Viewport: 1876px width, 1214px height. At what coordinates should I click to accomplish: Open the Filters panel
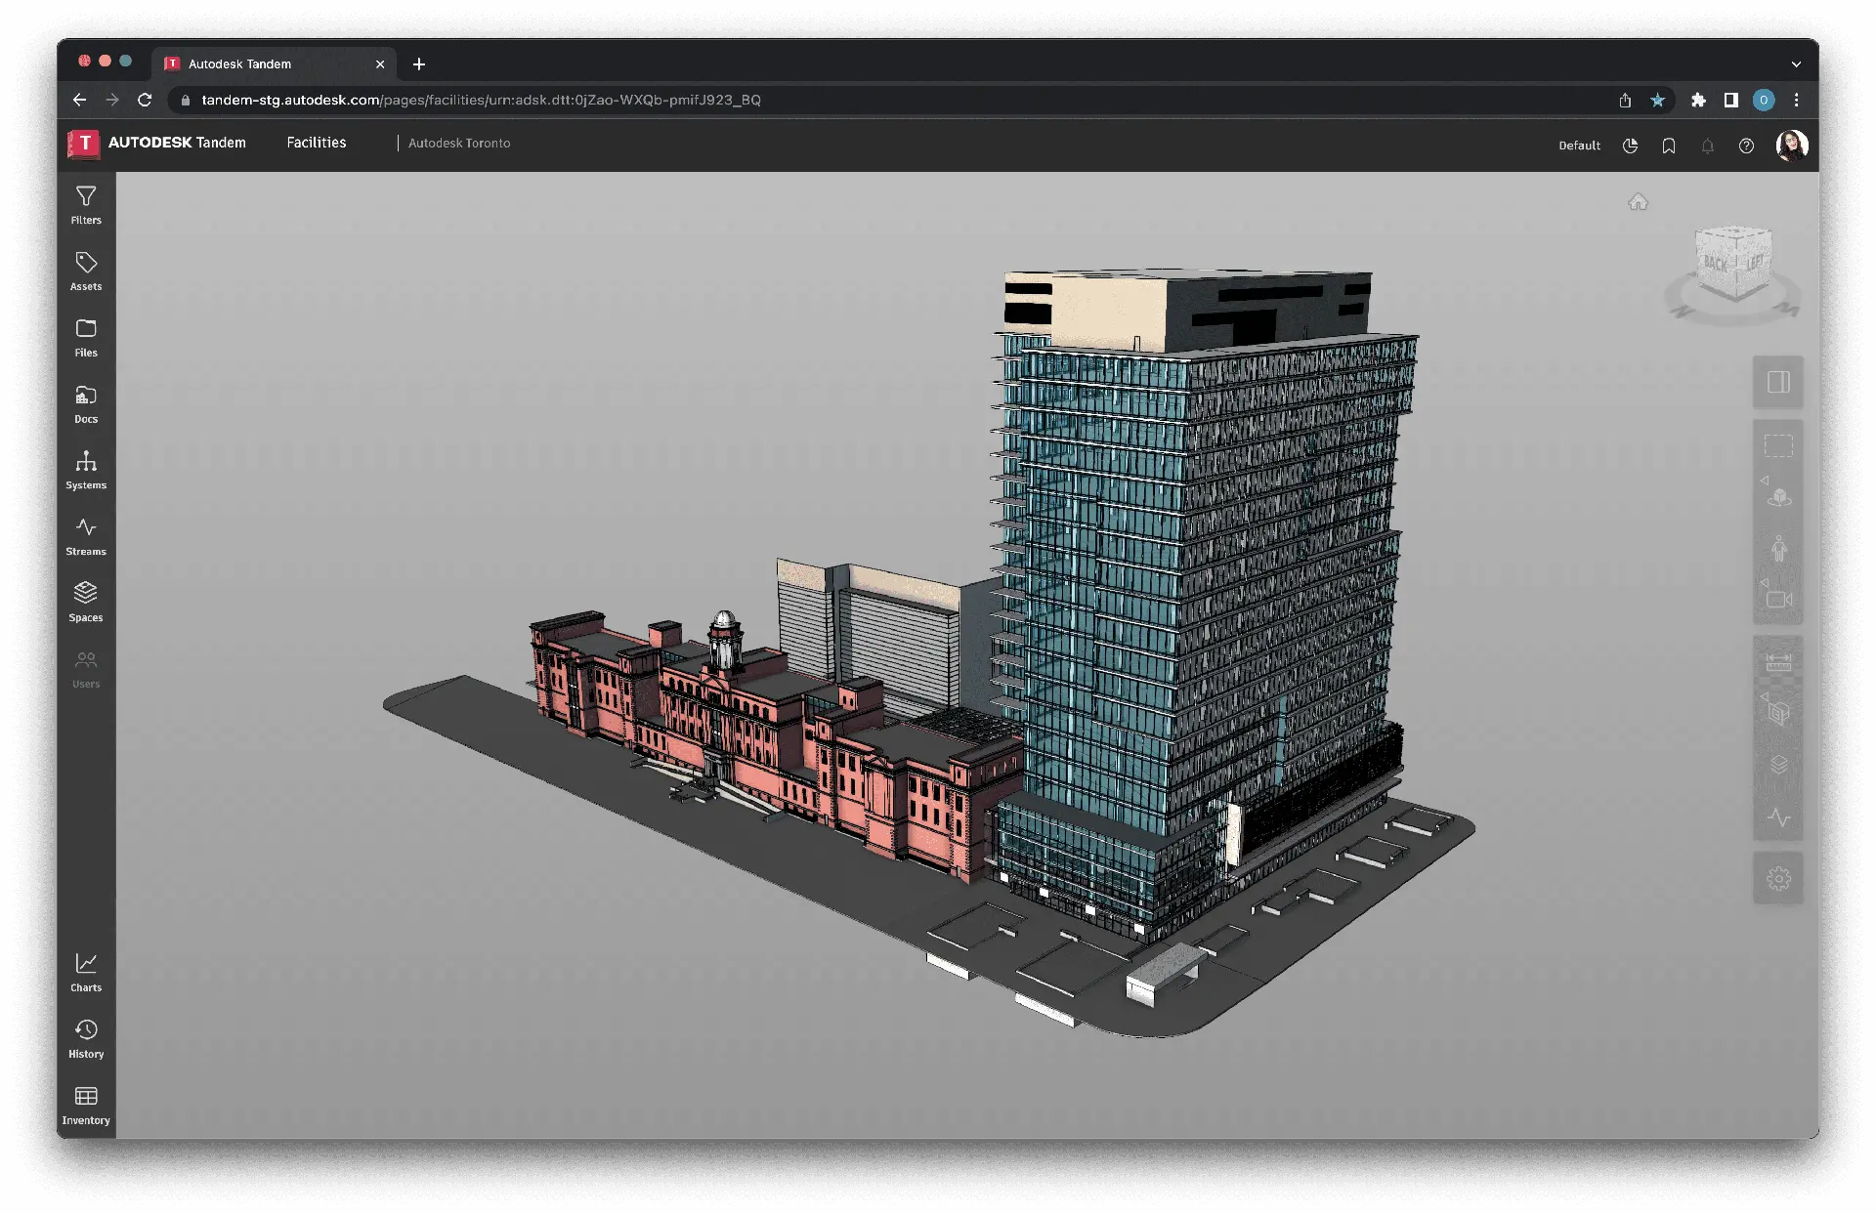click(x=86, y=205)
